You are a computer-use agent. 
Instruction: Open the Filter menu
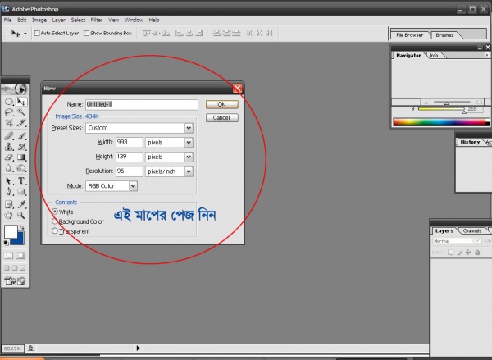97,18
